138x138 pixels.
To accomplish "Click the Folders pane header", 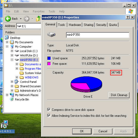I will (x=23, y=32).
